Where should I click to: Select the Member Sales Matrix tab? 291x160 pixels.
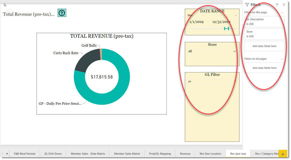127,154
